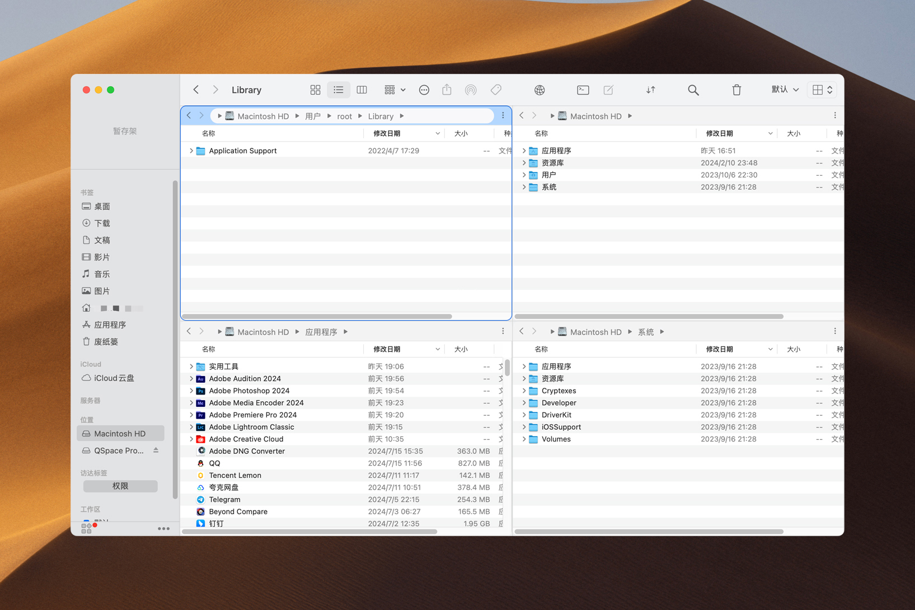Open search with the magnifier icon

point(693,90)
